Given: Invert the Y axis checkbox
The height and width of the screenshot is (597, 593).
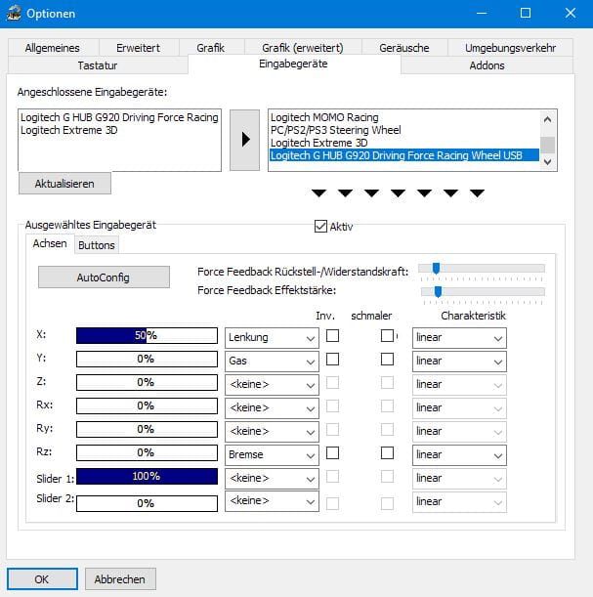Looking at the screenshot, I should pos(332,360).
